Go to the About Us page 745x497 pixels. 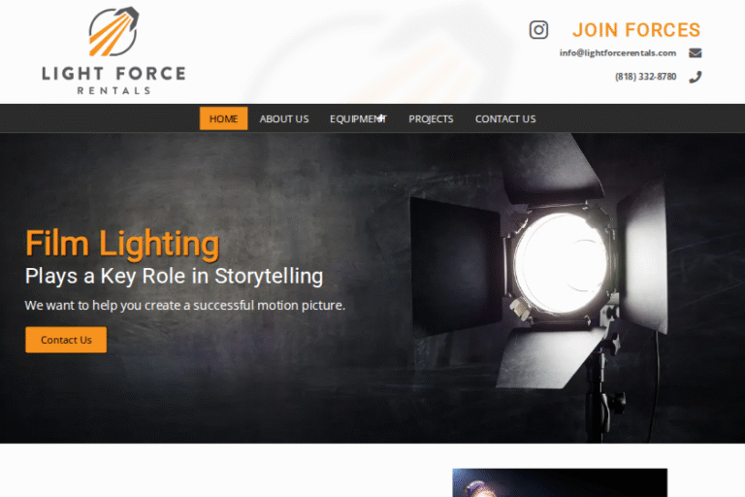(x=284, y=118)
